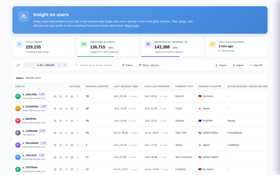Delete user u_20ee2db45 with trash icon

72,145
